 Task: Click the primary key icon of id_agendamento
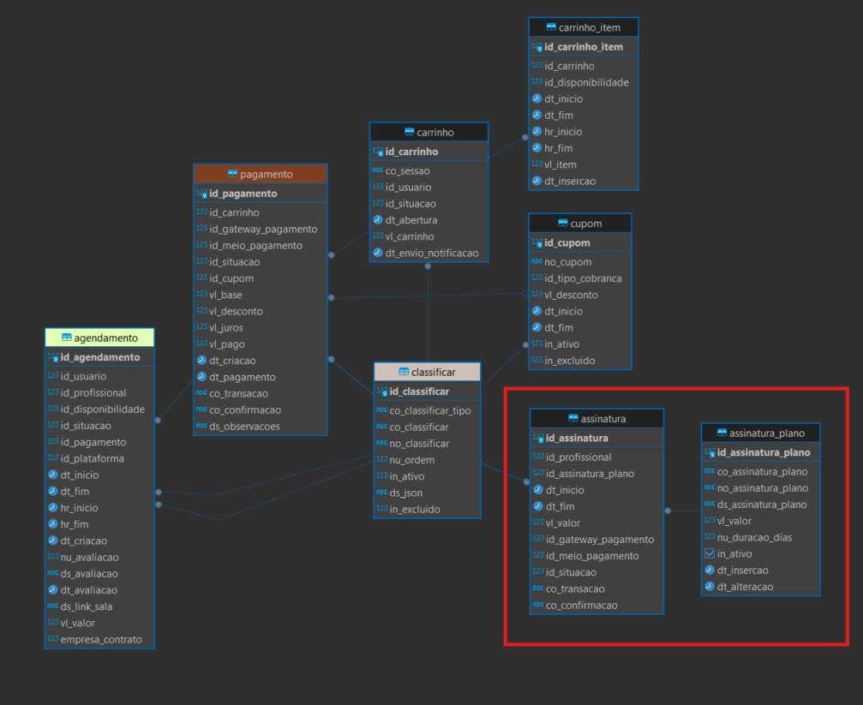53,357
